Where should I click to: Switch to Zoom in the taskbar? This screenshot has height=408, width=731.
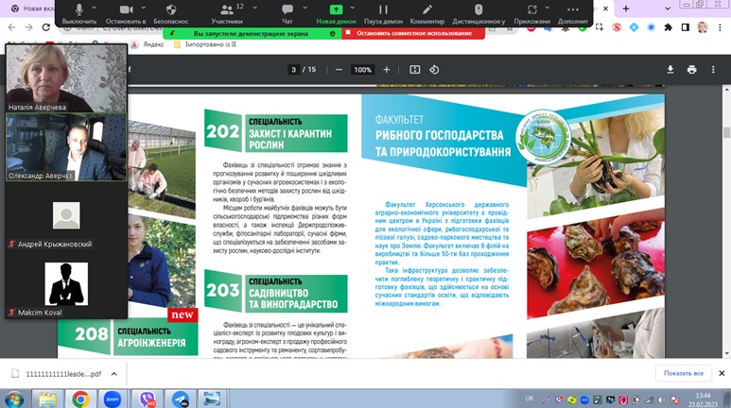point(113,399)
